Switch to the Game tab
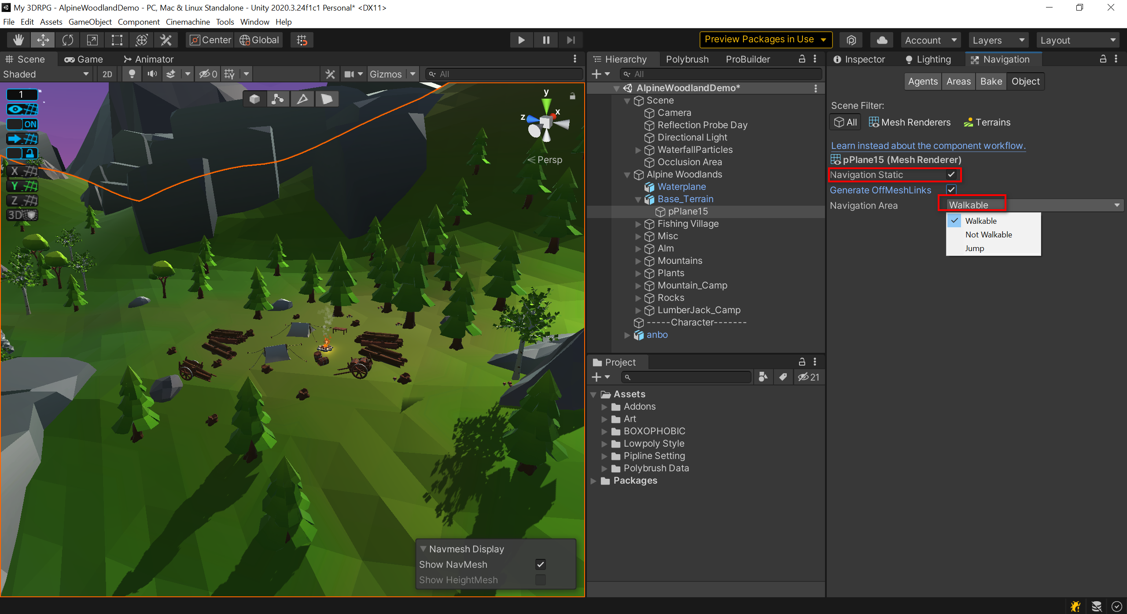The image size is (1127, 614). (x=84, y=59)
